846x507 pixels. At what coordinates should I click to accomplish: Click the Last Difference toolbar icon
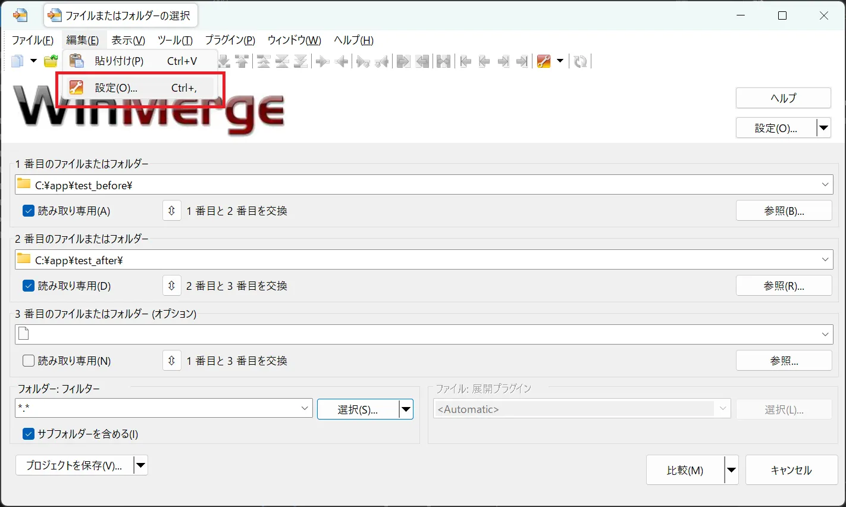point(302,61)
